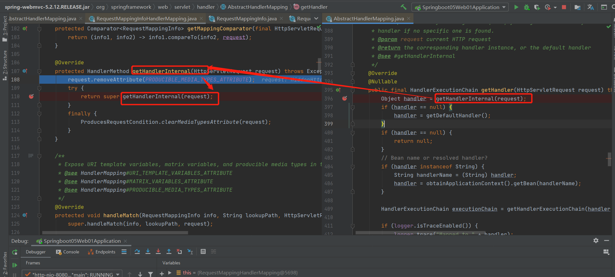The image size is (615, 277).
Task: Open Project Structure dialog icon
Action: coord(578,7)
